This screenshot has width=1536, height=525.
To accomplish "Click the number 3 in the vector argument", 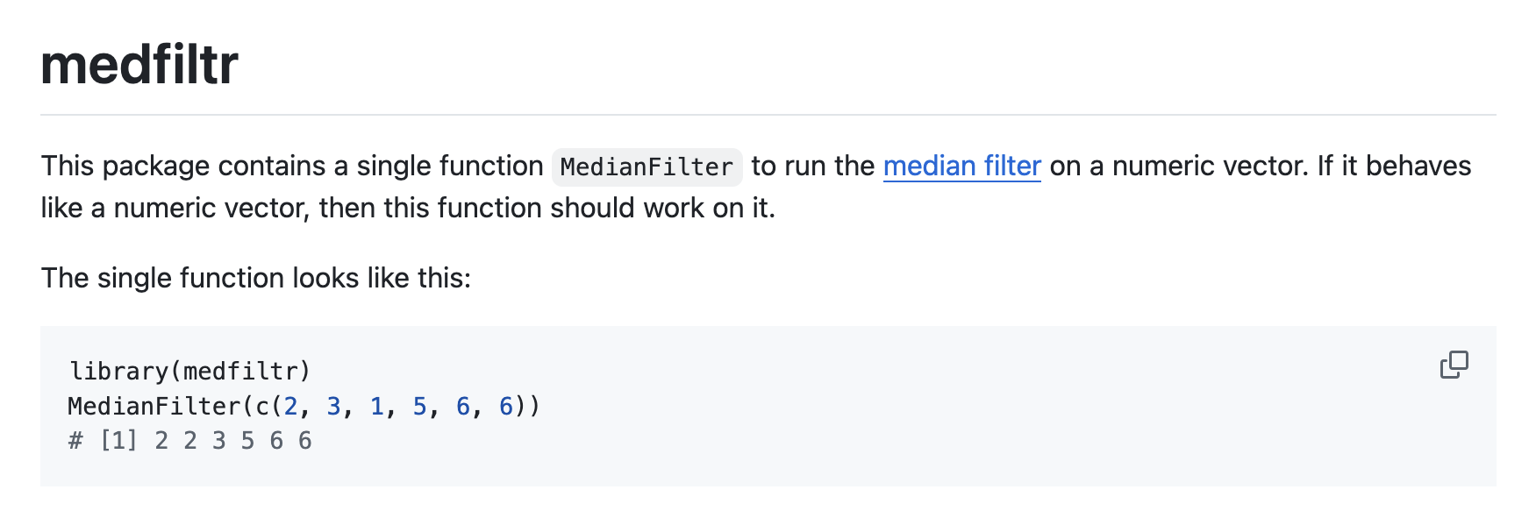I will point(333,406).
